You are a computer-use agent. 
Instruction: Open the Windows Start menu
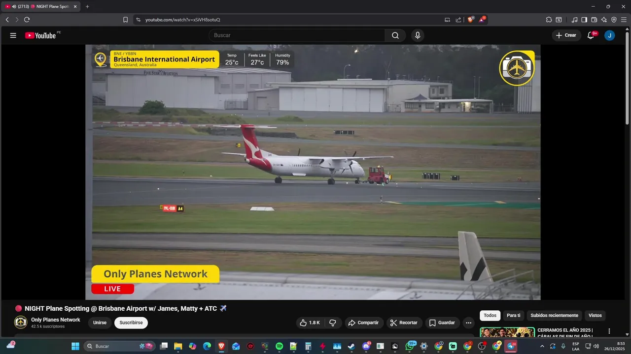coord(75,346)
